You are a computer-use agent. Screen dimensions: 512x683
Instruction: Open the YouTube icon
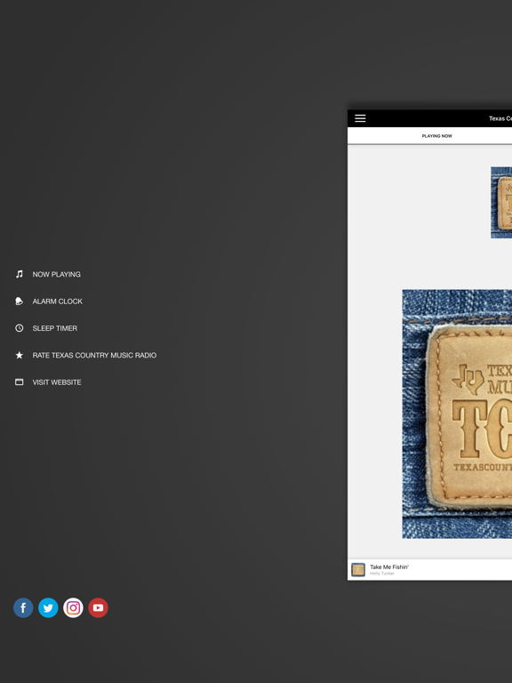pyautogui.click(x=99, y=607)
